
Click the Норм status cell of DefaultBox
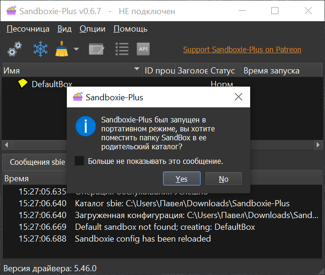point(225,84)
